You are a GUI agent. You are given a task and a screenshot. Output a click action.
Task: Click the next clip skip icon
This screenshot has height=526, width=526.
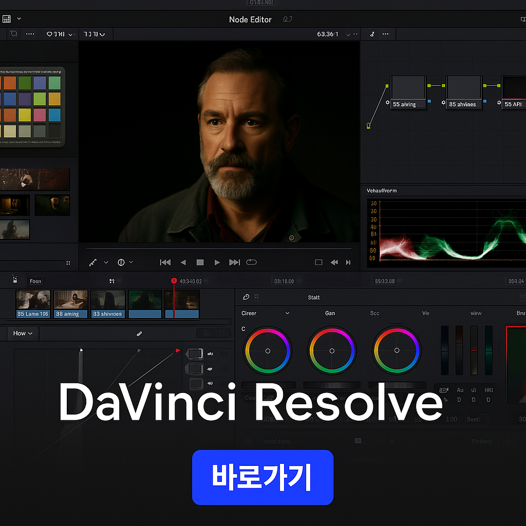(348, 262)
